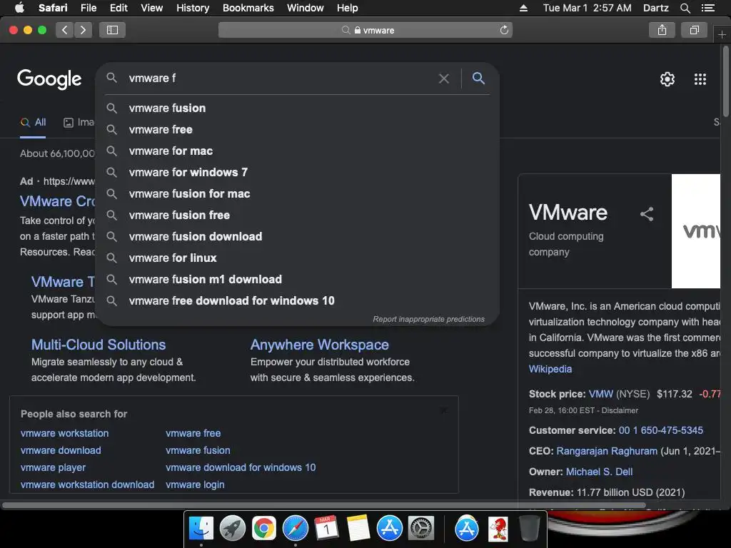This screenshot has width=731, height=548.
Task: Choose suggestion 'vmware for mac'
Action: [x=297, y=151]
